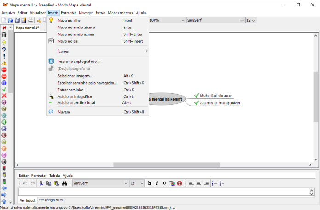Align text right in note editor

coord(206,183)
